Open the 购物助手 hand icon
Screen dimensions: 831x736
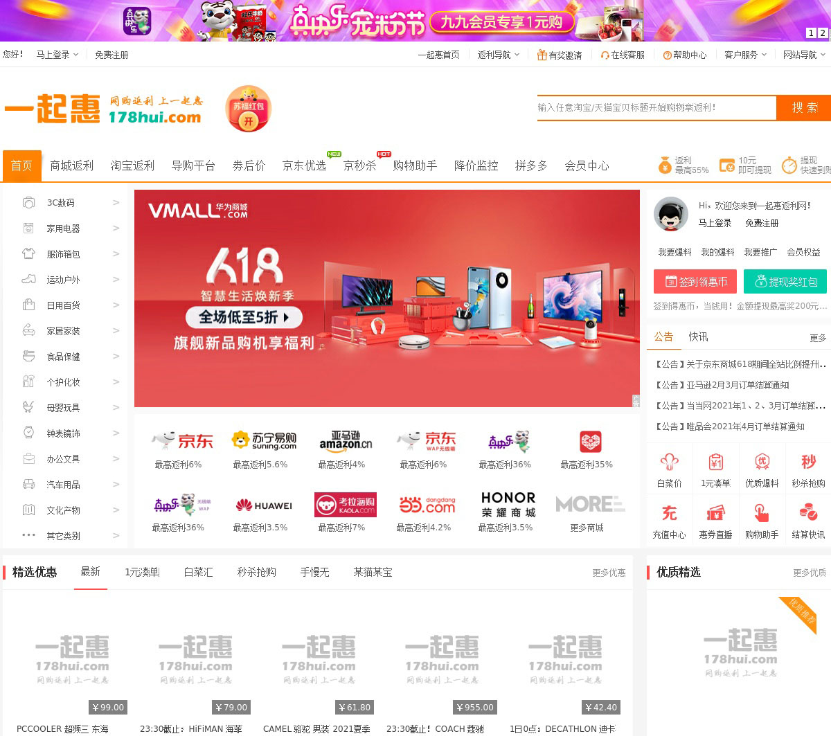pos(762,513)
